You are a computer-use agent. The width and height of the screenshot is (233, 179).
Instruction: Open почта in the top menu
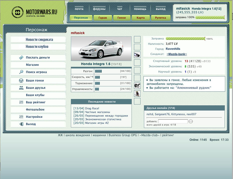click(79, 9)
